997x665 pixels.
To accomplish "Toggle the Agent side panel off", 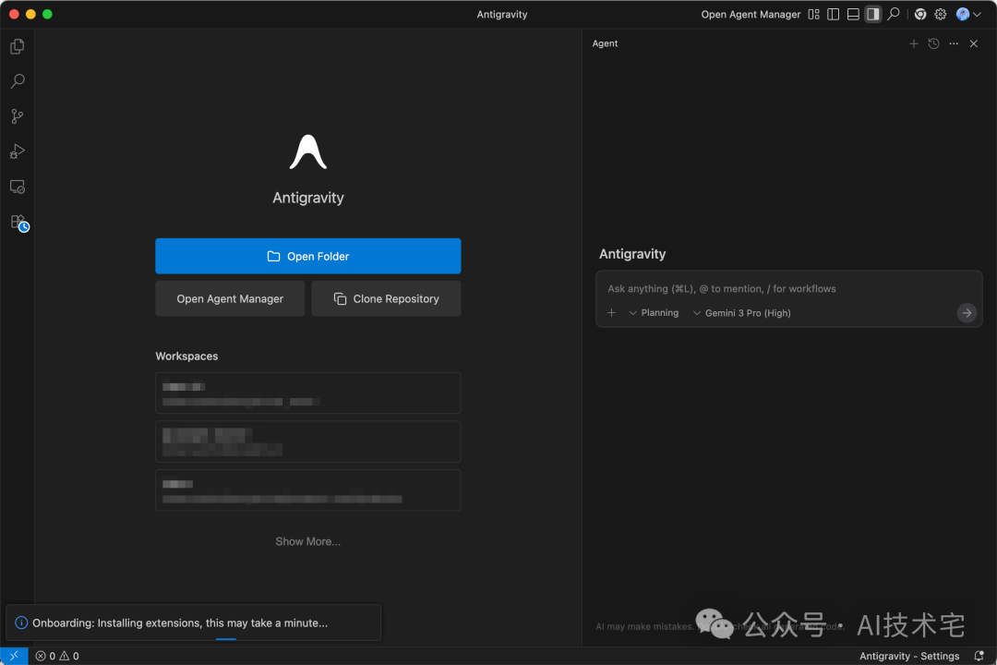I will (x=872, y=14).
